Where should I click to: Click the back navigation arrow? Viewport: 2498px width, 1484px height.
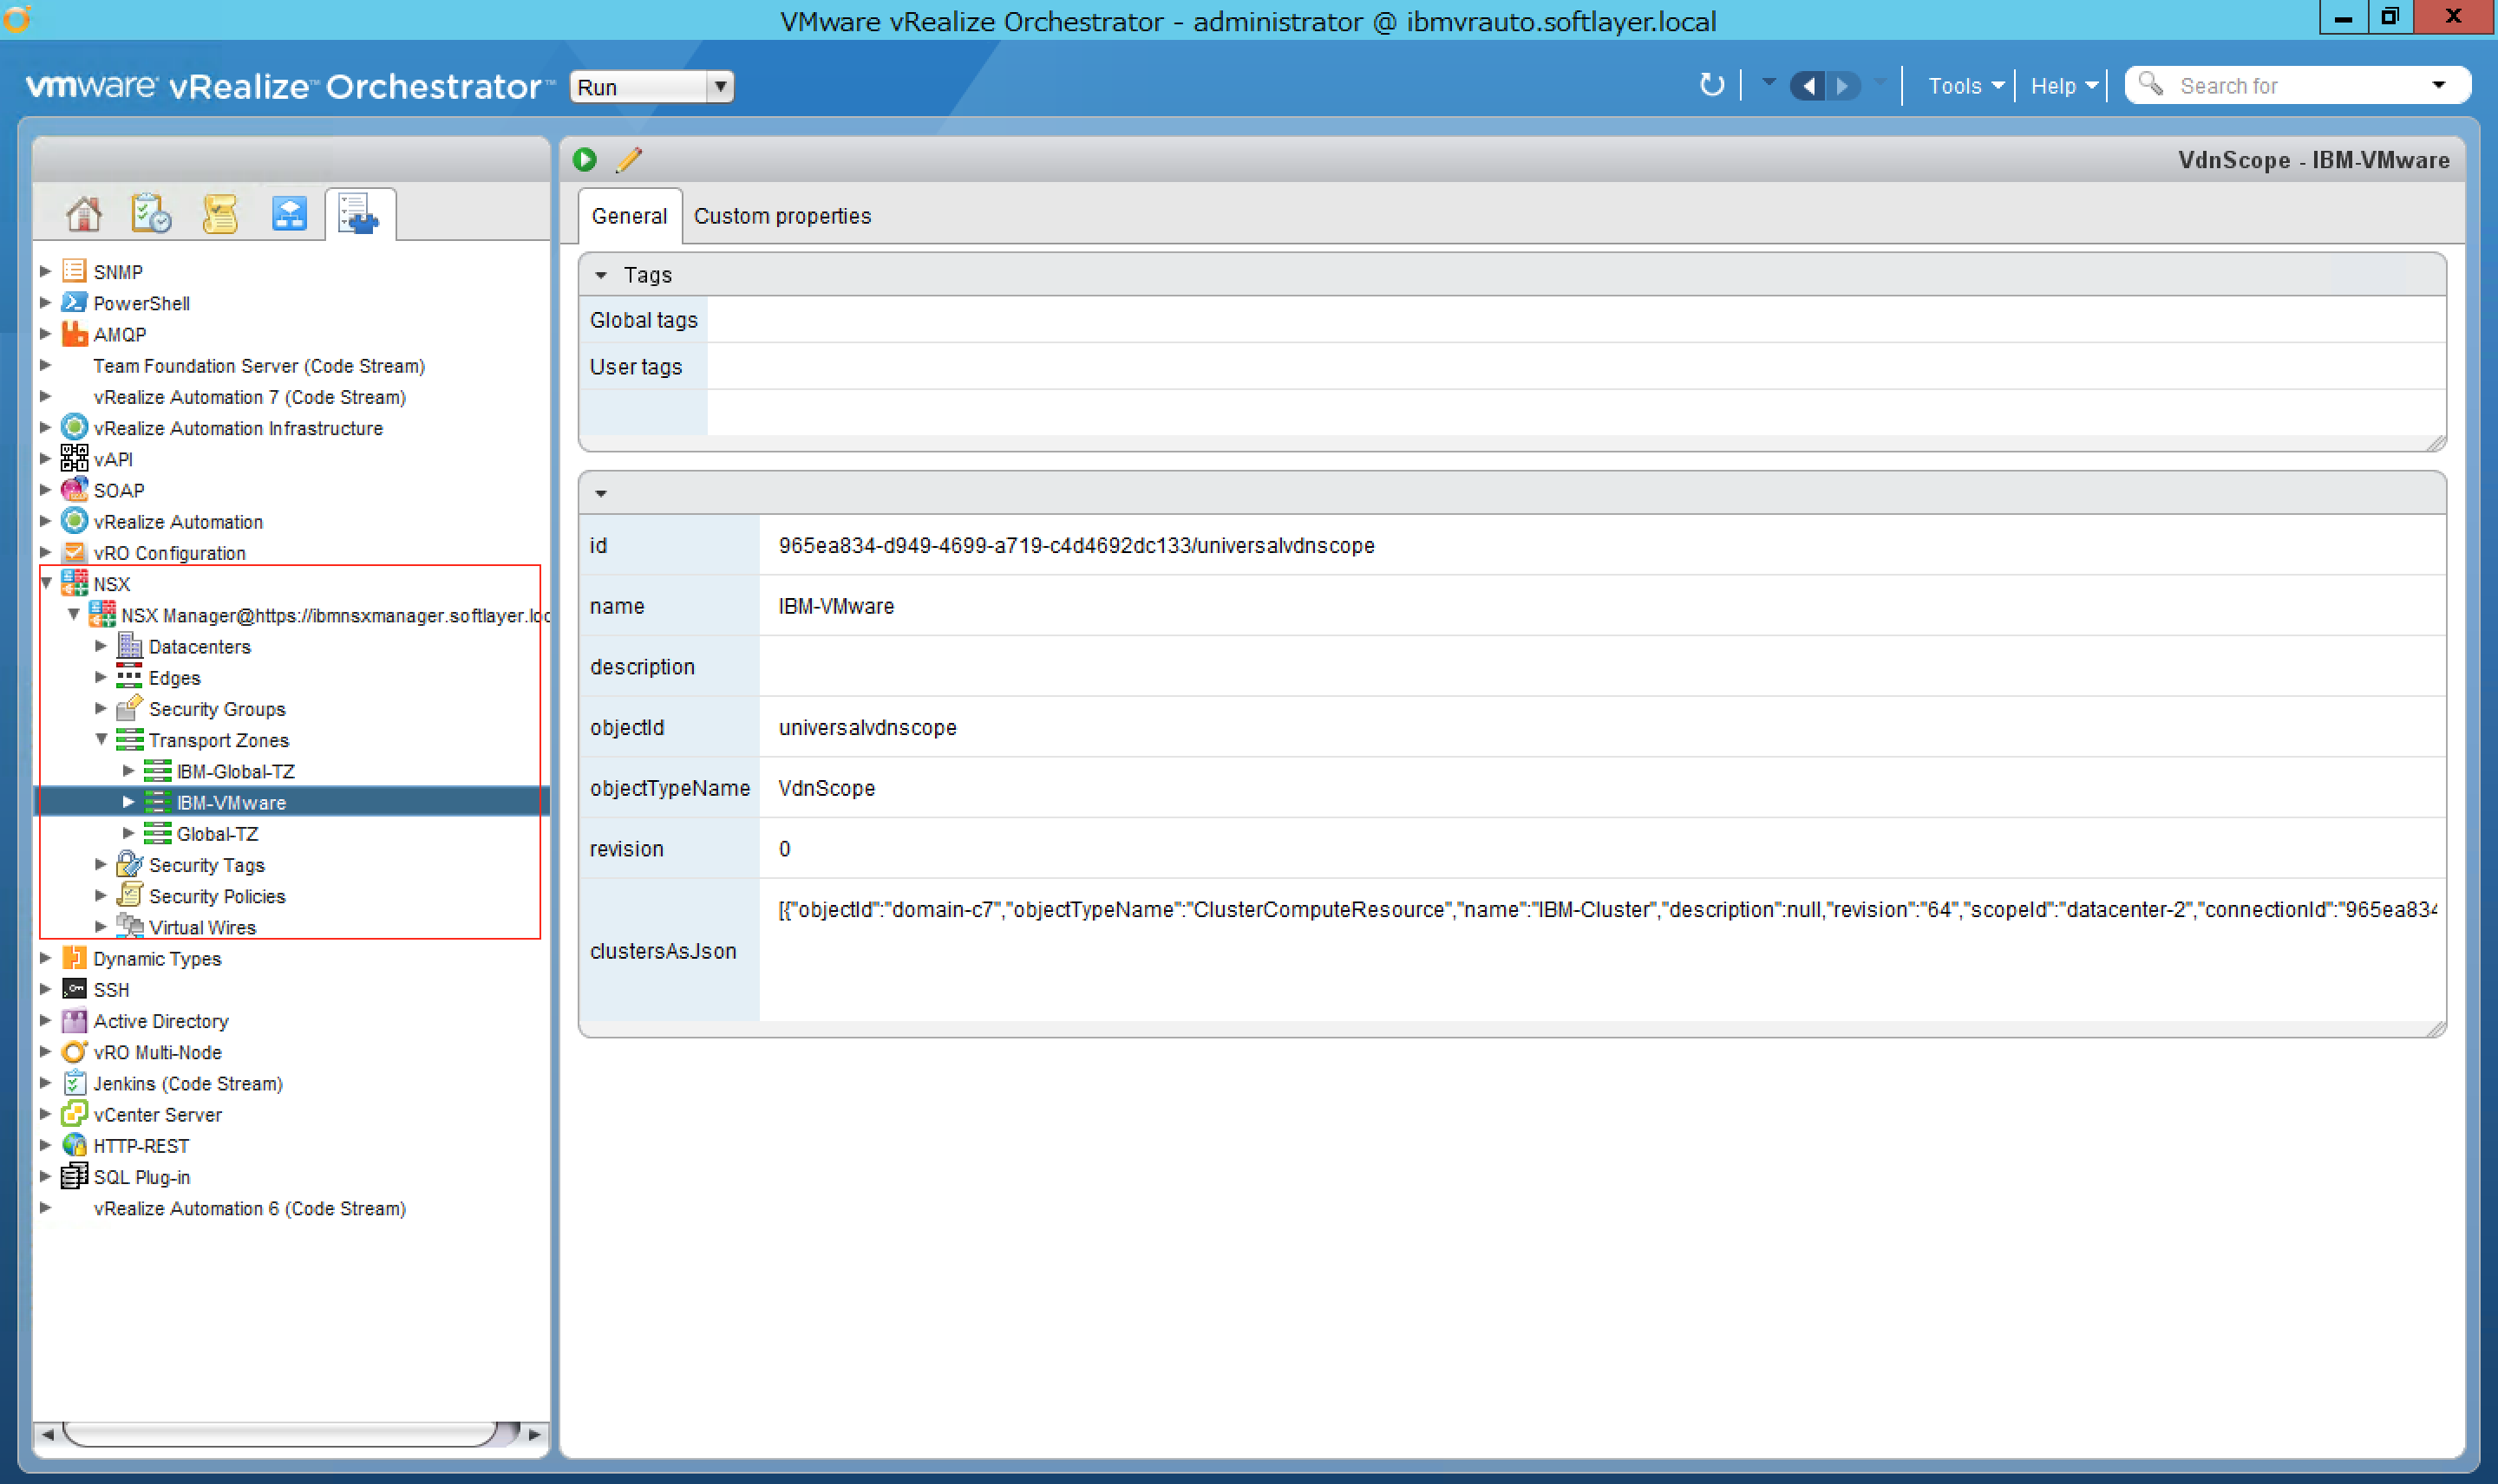pyautogui.click(x=1808, y=86)
